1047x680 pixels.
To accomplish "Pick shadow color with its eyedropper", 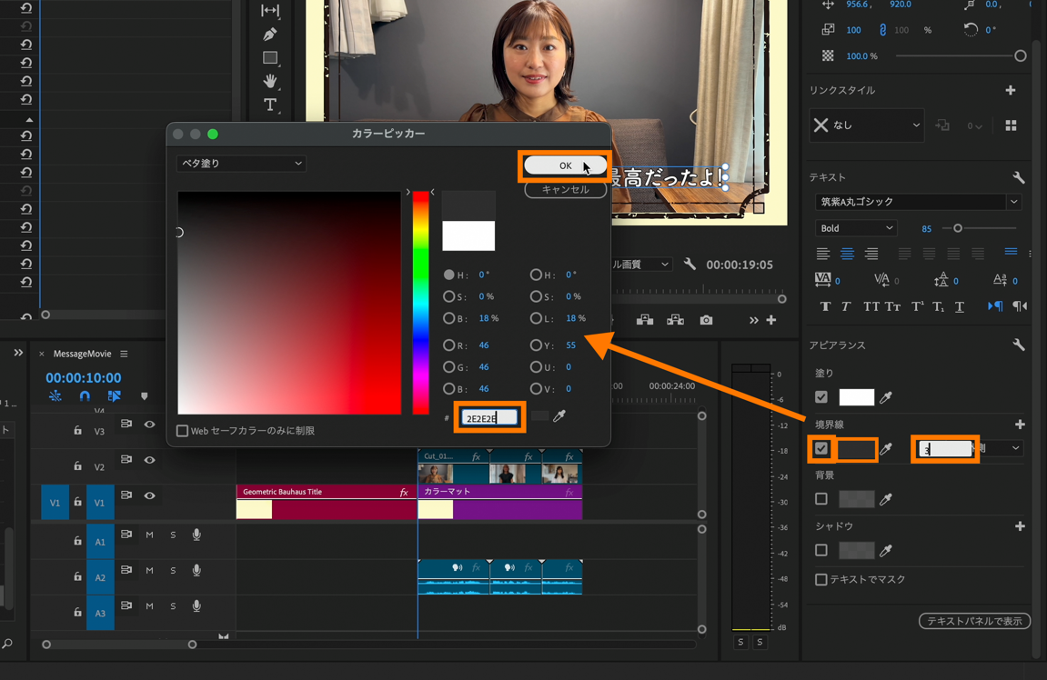I will [x=885, y=551].
